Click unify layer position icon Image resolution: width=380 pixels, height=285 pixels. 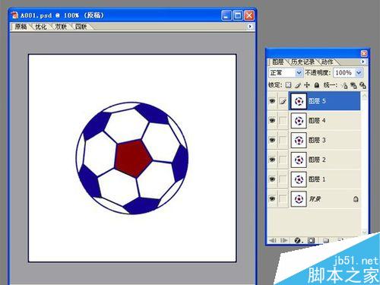tap(344, 86)
